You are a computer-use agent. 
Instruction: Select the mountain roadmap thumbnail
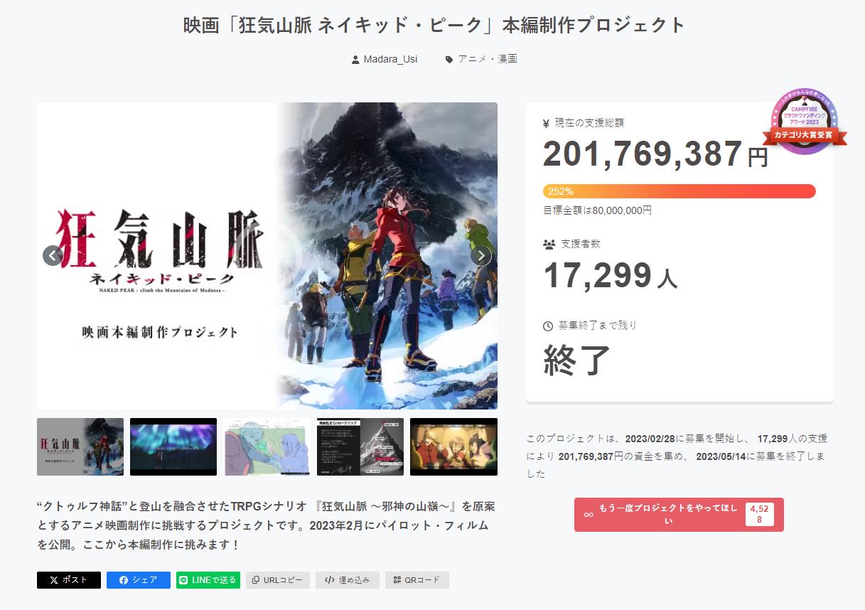360,446
